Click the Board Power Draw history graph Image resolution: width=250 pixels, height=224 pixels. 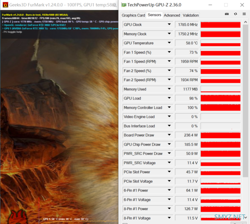click(x=221, y=135)
